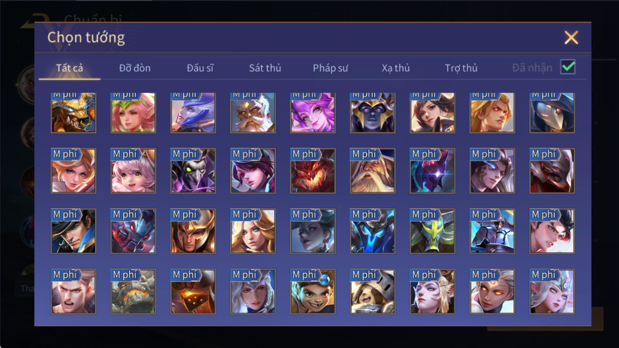Pick the blue glowing armored robot hero
This screenshot has height=348, width=619.
click(x=372, y=232)
